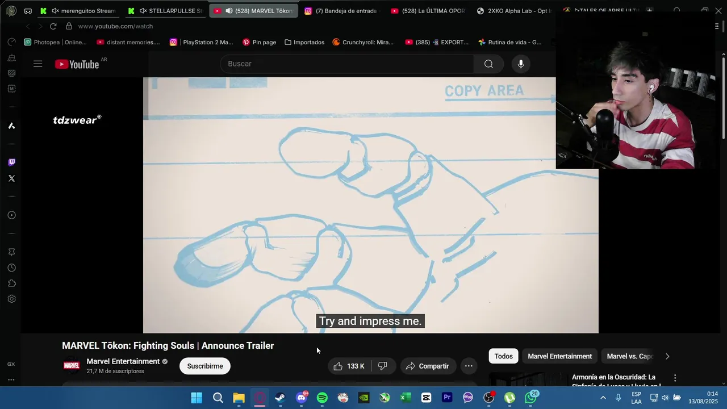Open sidebar pinboards pin icon
The height and width of the screenshot is (409, 727).
11,252
